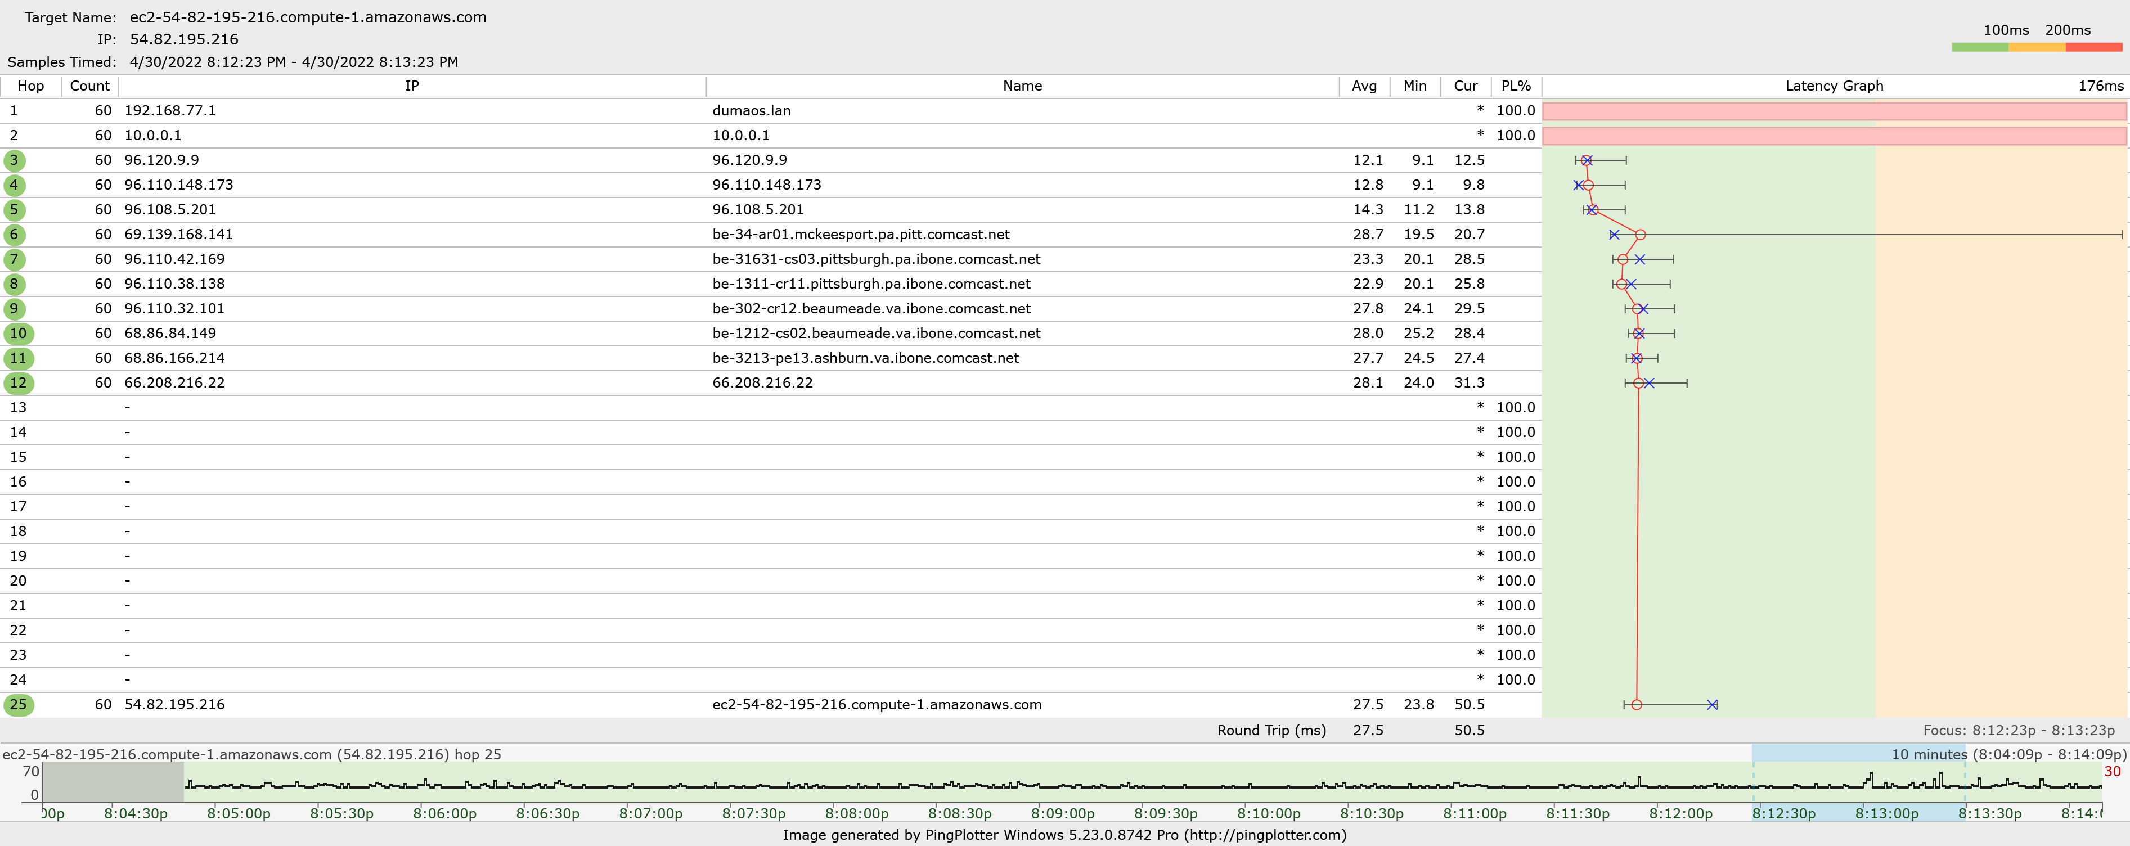Image resolution: width=2130 pixels, height=846 pixels.
Task: Sort by the PL% column header
Action: (x=1516, y=86)
